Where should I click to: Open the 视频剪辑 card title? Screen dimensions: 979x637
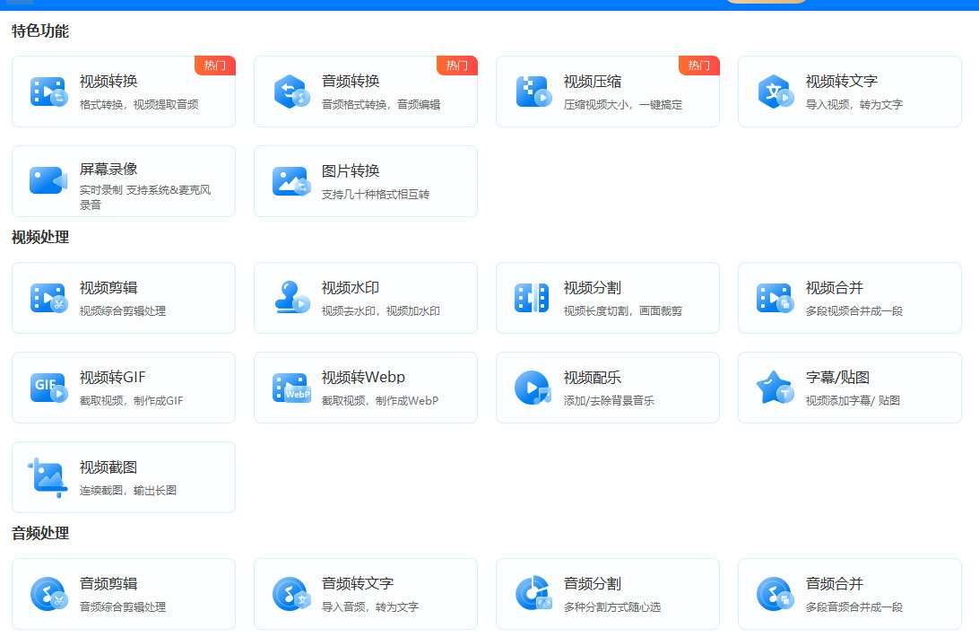(108, 288)
